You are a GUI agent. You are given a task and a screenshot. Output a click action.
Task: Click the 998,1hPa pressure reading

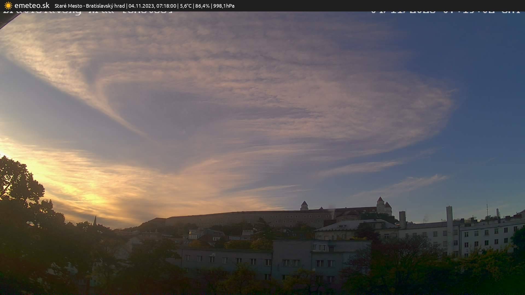(224, 6)
